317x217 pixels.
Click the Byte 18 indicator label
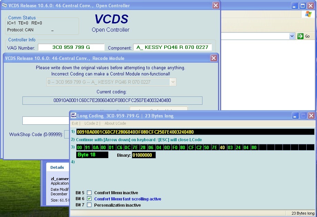point(92,155)
